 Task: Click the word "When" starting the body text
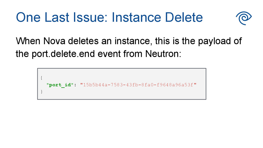28,41
